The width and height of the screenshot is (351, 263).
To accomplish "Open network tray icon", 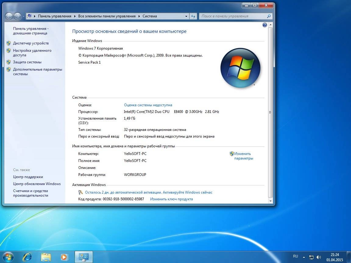I will (311, 257).
